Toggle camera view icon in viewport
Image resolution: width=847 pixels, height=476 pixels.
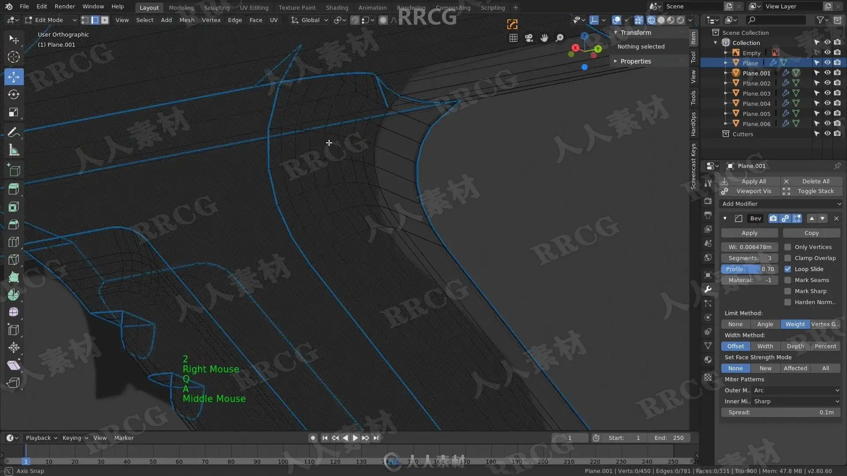[529, 38]
